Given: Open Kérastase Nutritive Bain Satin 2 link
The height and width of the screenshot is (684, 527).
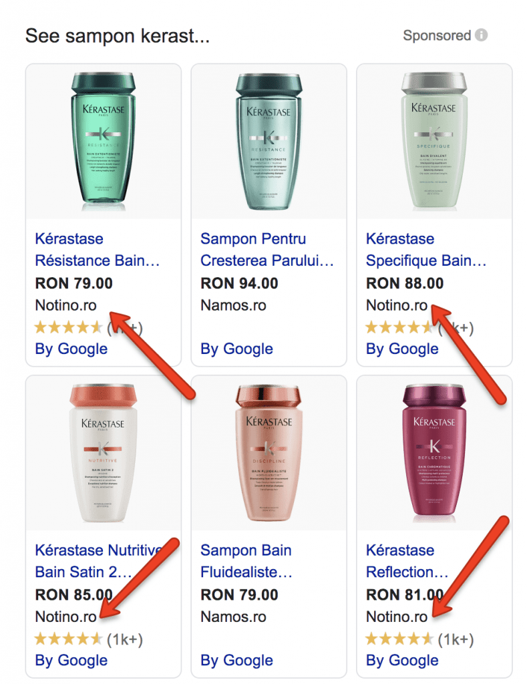Looking at the screenshot, I should click(x=99, y=561).
